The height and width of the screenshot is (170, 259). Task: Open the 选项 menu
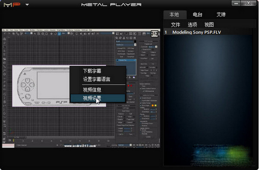tap(192, 25)
